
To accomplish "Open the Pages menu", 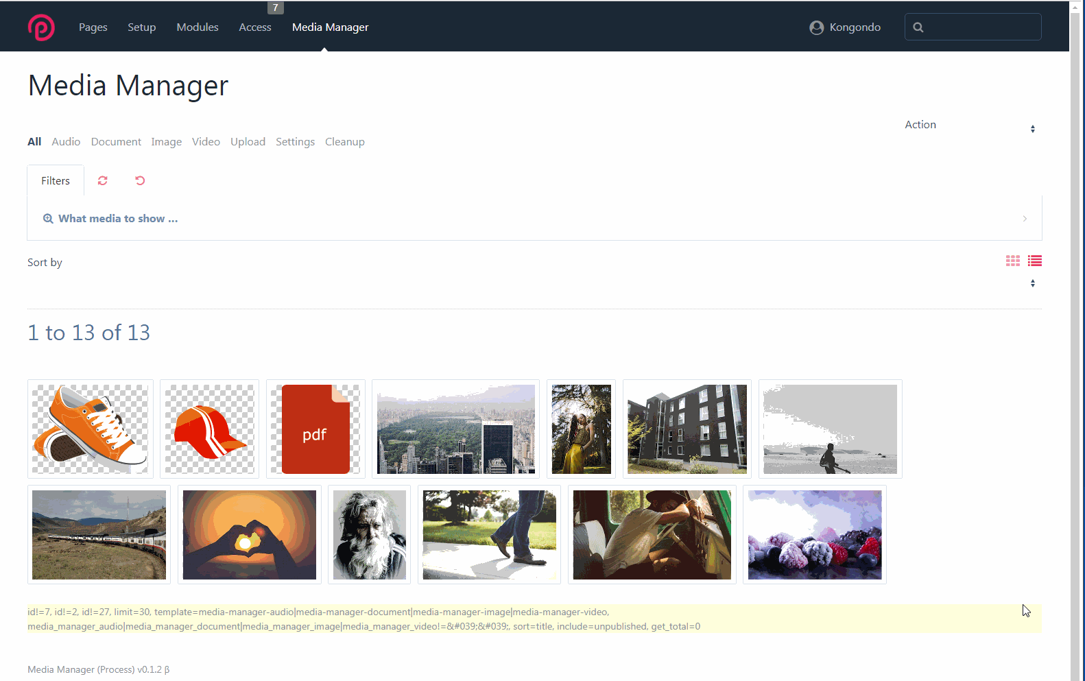I will pyautogui.click(x=93, y=27).
